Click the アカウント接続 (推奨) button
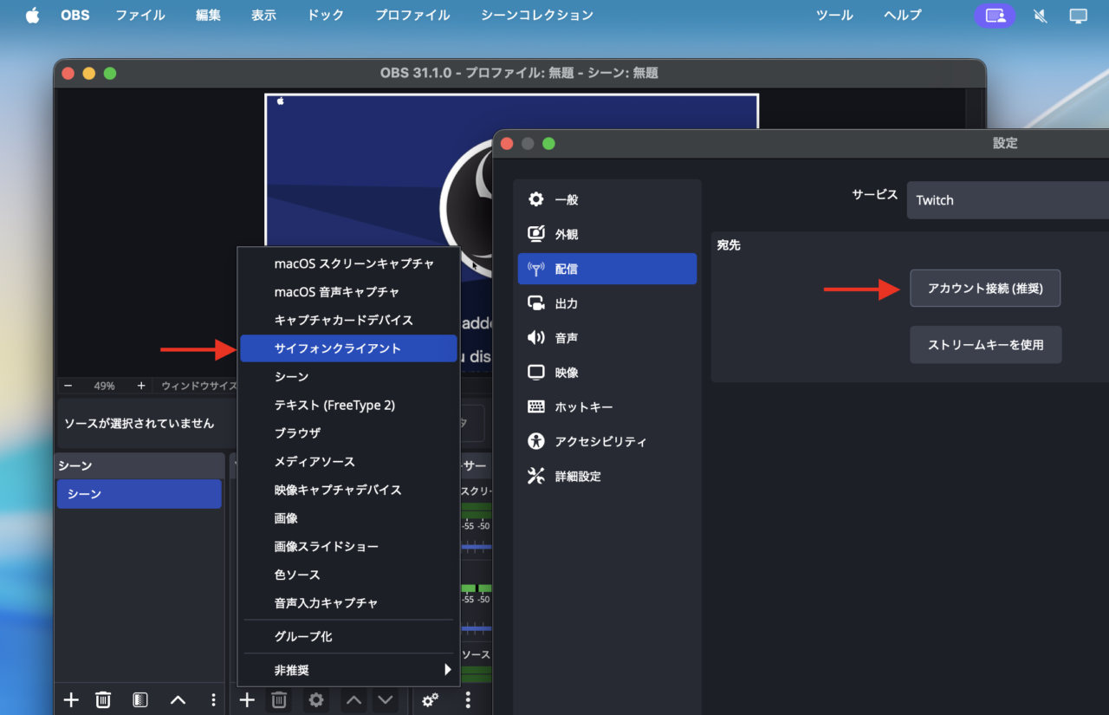The image size is (1109, 715). [985, 288]
